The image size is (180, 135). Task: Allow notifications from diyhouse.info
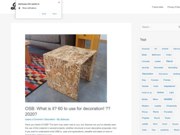pyautogui.click(x=54, y=14)
